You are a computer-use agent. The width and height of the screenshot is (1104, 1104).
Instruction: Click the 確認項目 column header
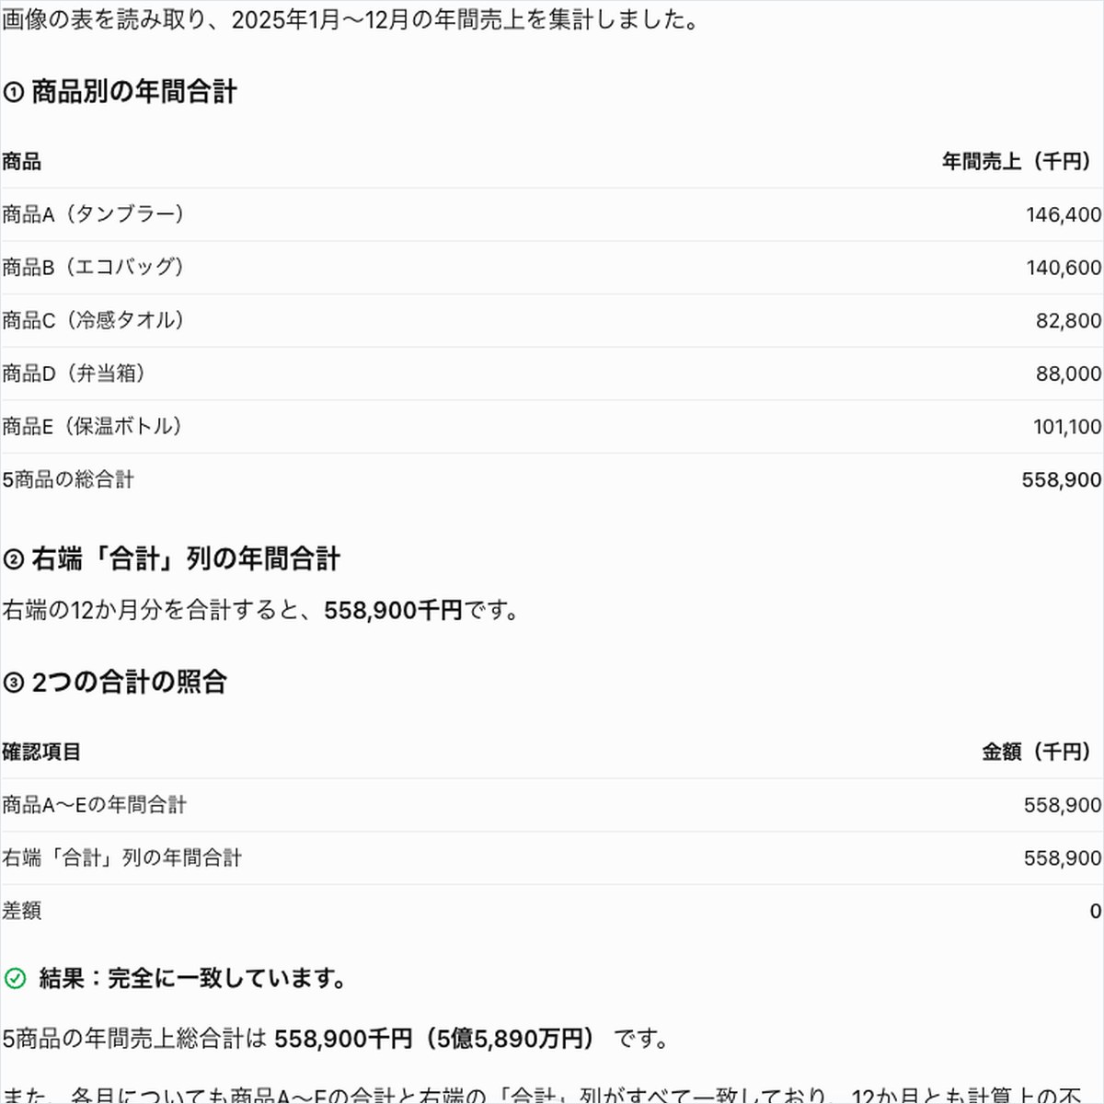(41, 753)
